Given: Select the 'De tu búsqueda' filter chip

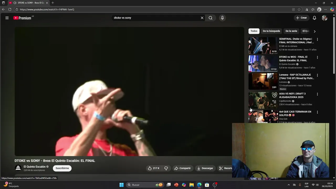Looking at the screenshot, I should click(271, 31).
